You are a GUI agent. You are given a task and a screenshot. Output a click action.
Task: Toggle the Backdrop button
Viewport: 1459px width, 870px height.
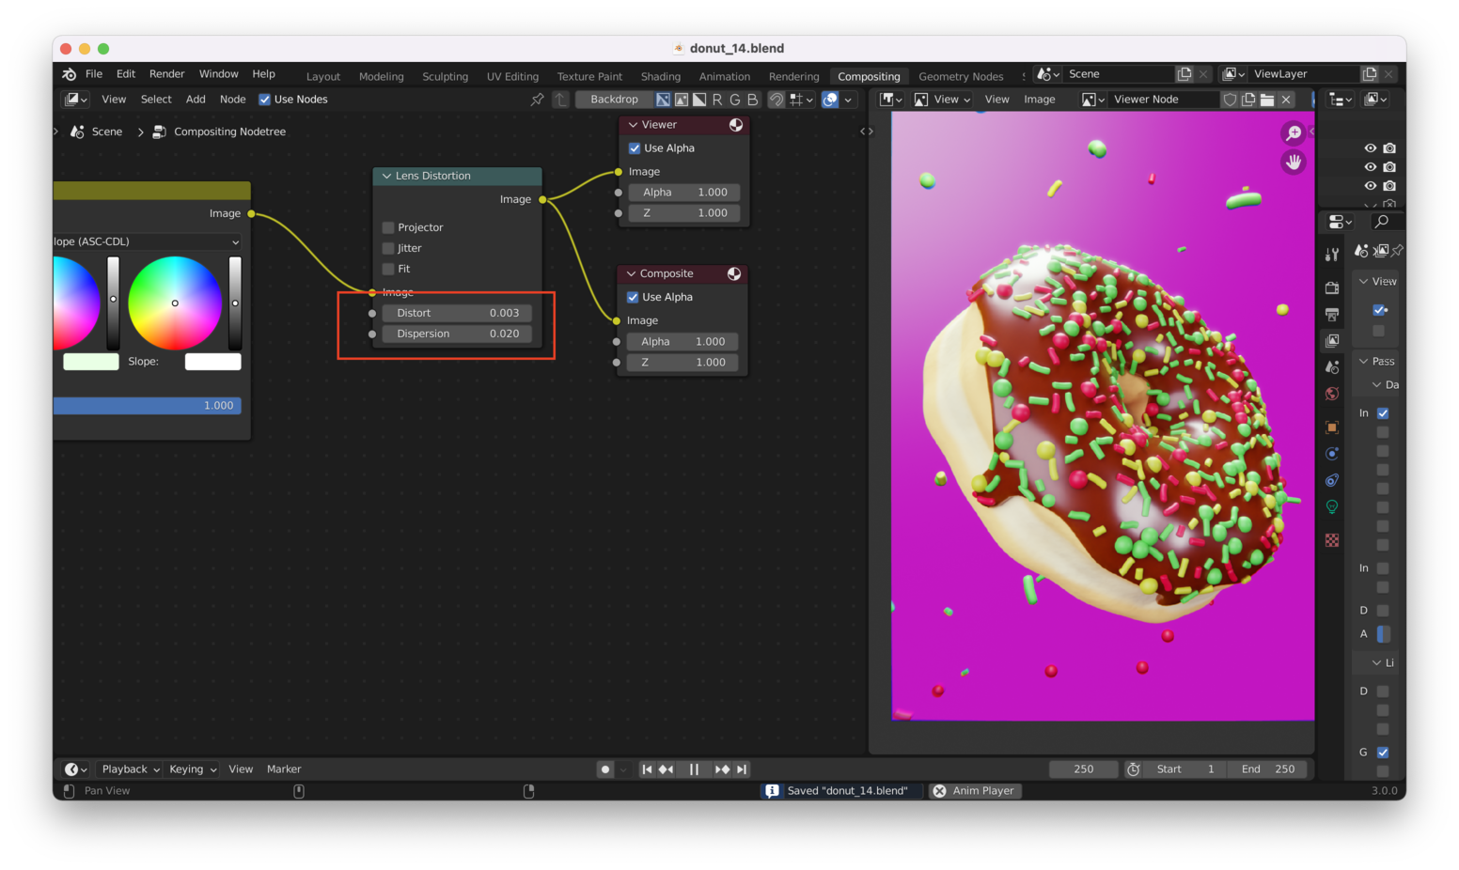[612, 99]
